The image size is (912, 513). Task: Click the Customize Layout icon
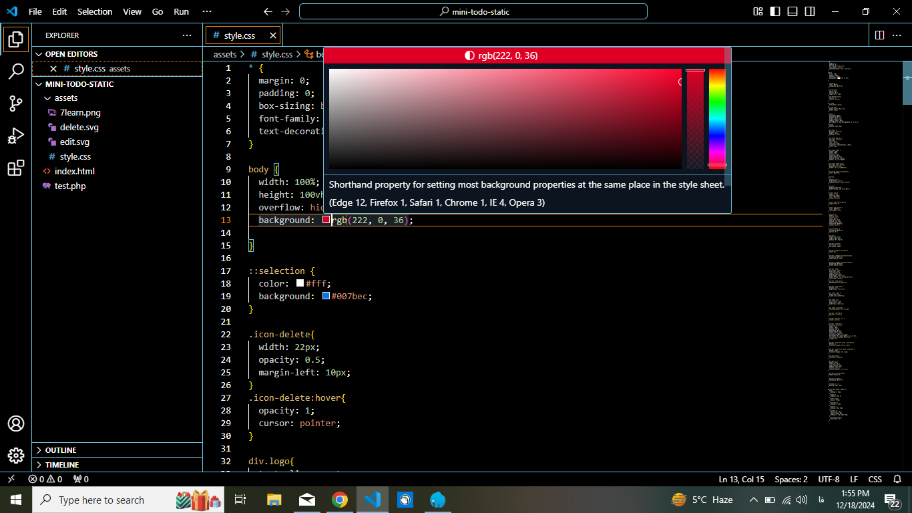tap(758, 11)
